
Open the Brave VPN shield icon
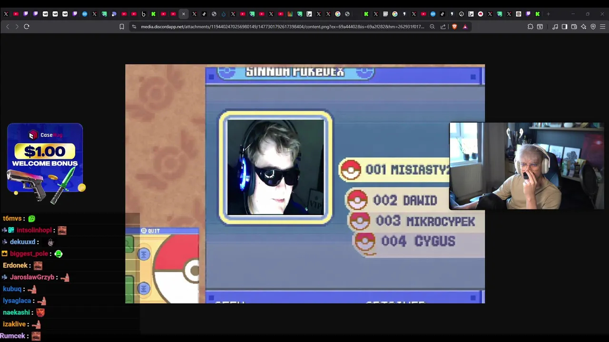click(593, 27)
